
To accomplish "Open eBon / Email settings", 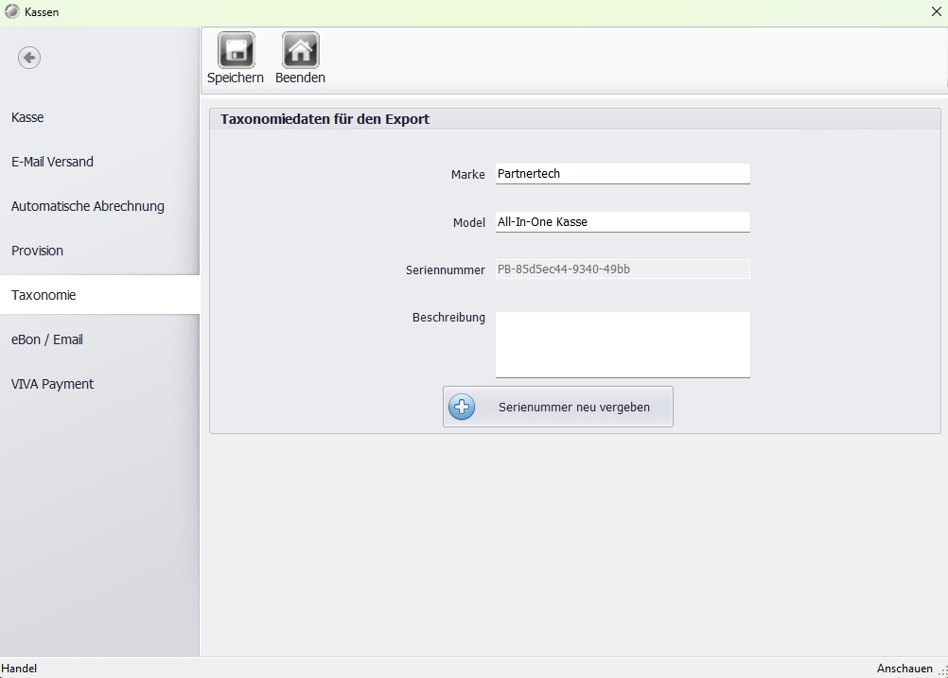I will click(x=47, y=339).
